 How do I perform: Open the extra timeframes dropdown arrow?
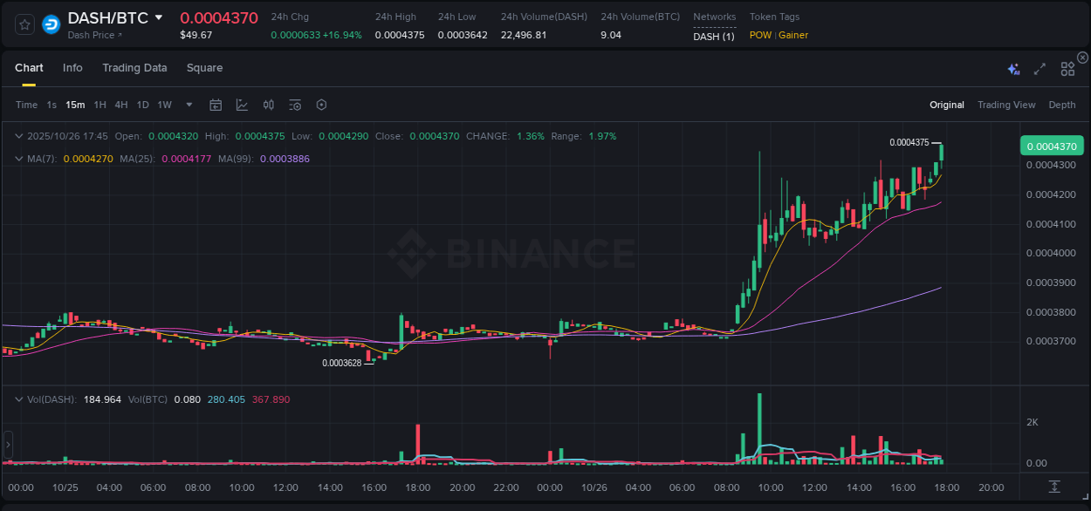pyautogui.click(x=188, y=105)
